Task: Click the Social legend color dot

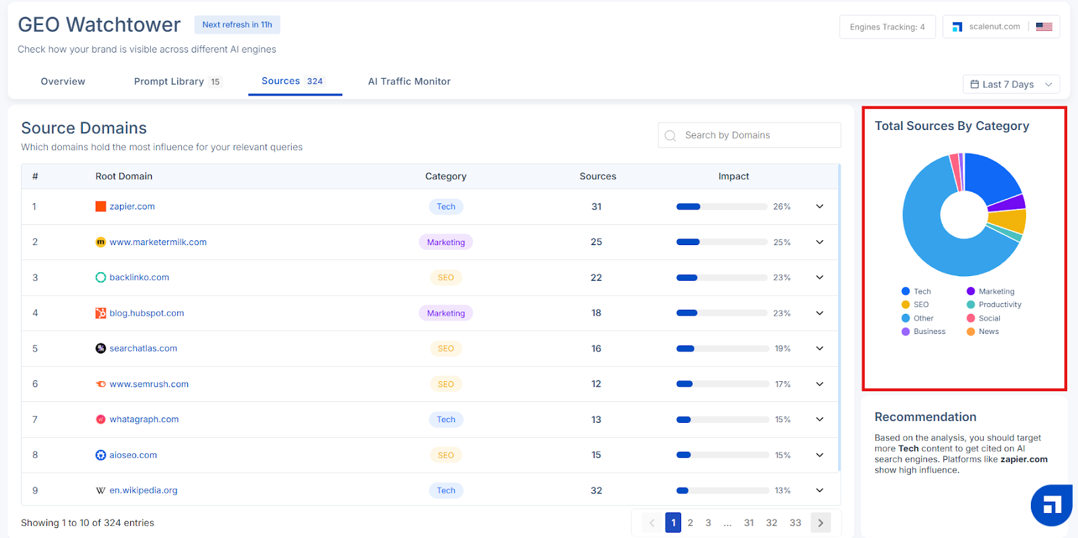Action: point(971,318)
